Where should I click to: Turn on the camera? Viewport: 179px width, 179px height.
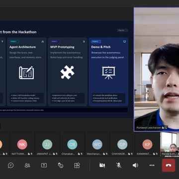click(x=102, y=165)
